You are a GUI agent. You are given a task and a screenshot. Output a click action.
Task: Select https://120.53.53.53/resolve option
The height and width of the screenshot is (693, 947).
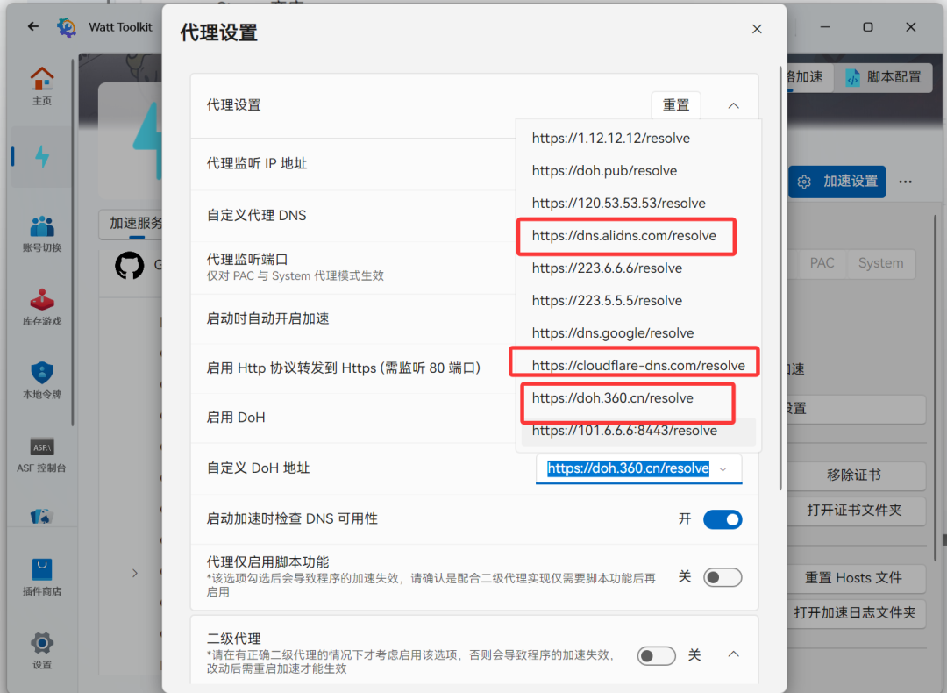tap(638, 203)
